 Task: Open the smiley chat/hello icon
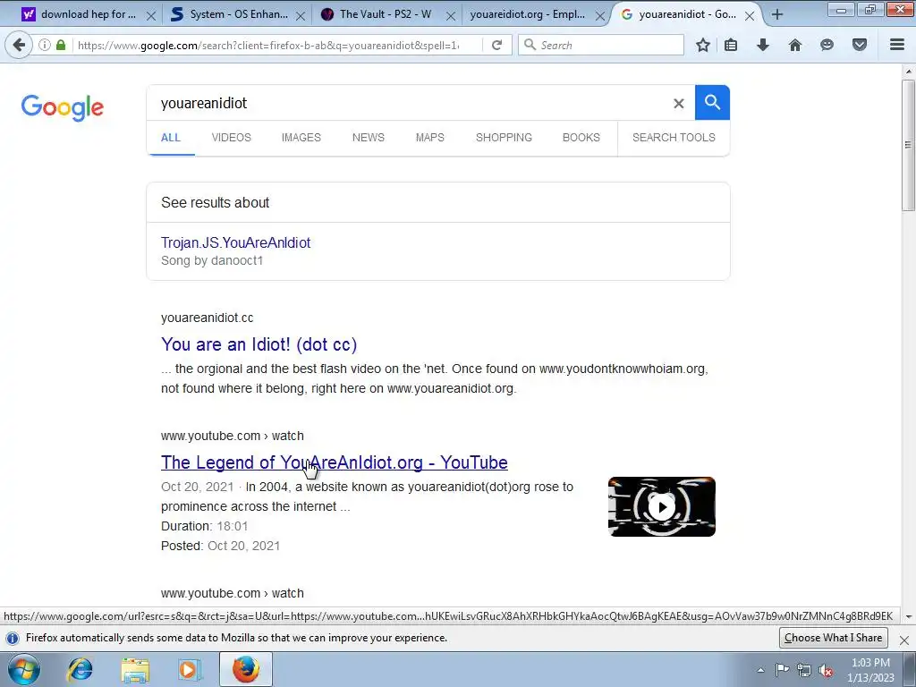[x=827, y=45]
